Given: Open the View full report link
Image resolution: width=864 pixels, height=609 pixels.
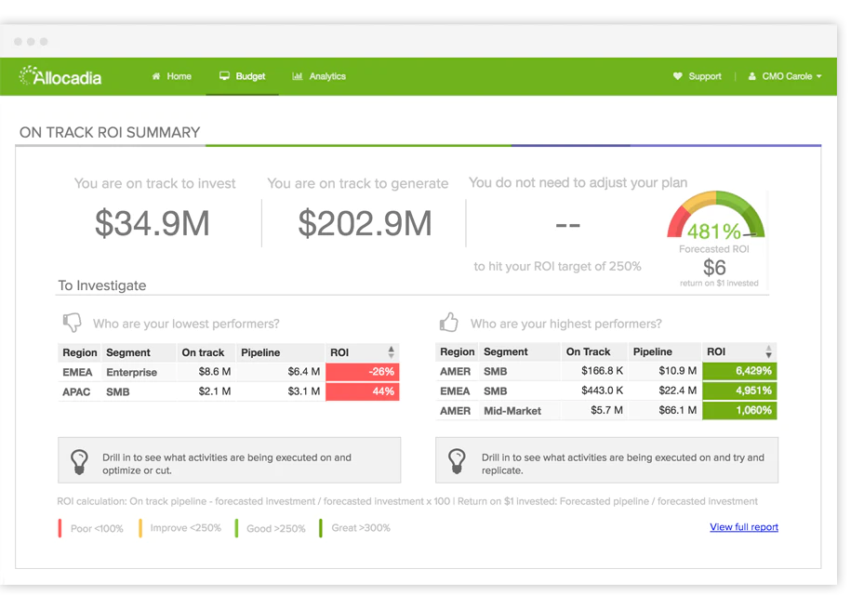Looking at the screenshot, I should (744, 527).
